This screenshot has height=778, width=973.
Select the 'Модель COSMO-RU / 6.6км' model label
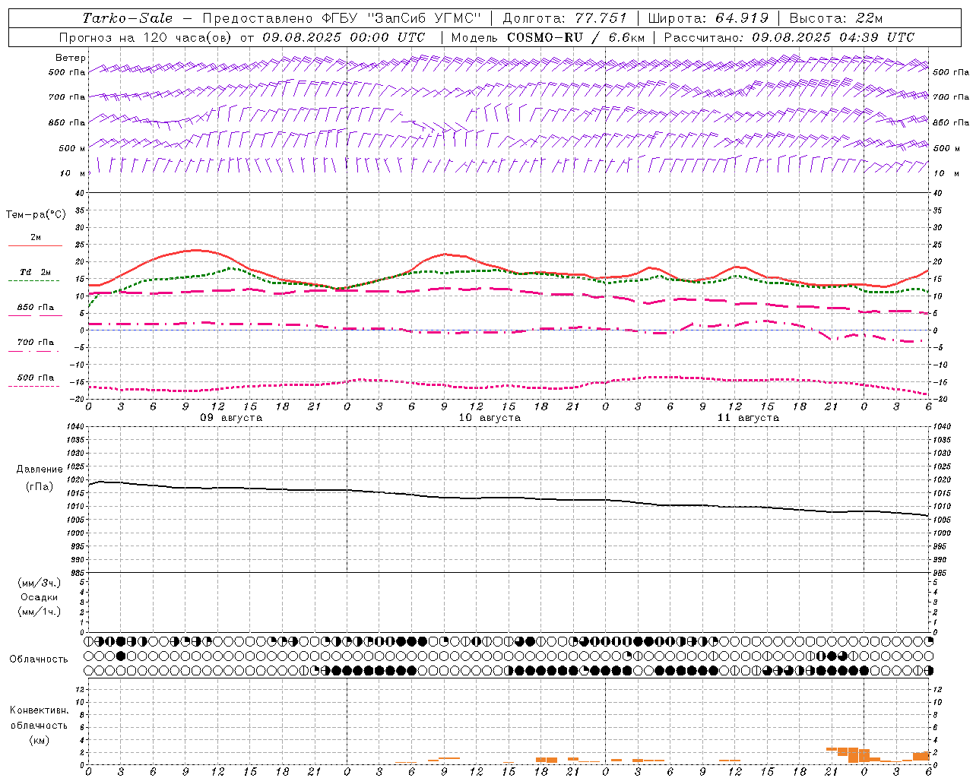548,37
